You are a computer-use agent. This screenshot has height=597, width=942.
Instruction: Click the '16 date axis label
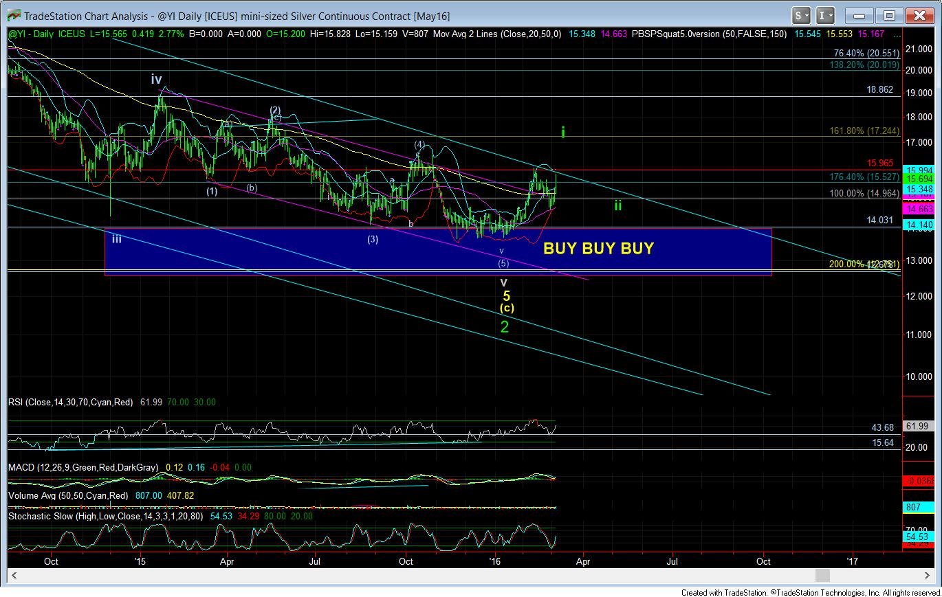494,561
